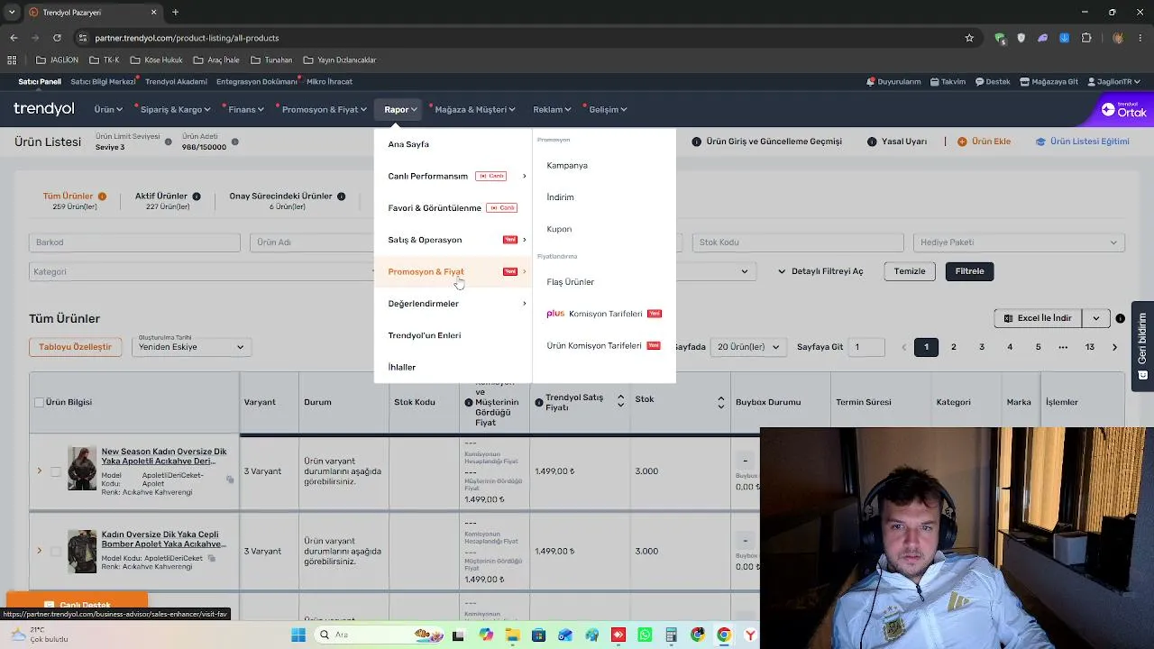
Task: Expand the Gelişim navigation menu
Action: click(606, 110)
